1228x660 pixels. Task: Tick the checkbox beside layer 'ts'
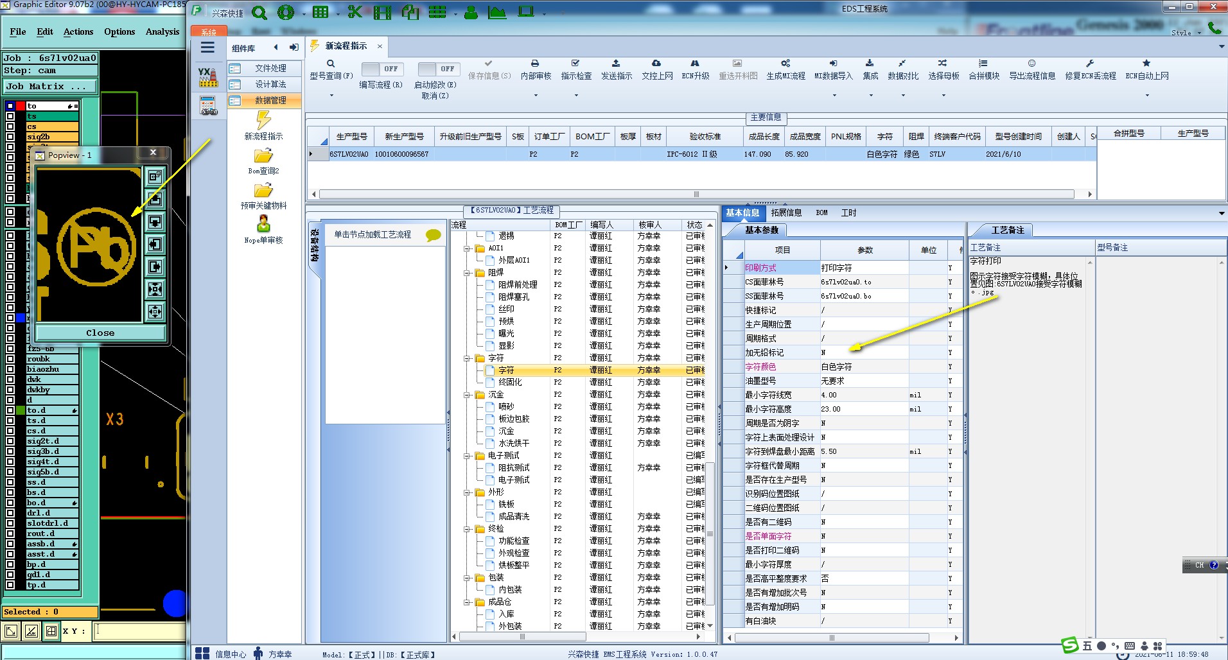[x=10, y=116]
